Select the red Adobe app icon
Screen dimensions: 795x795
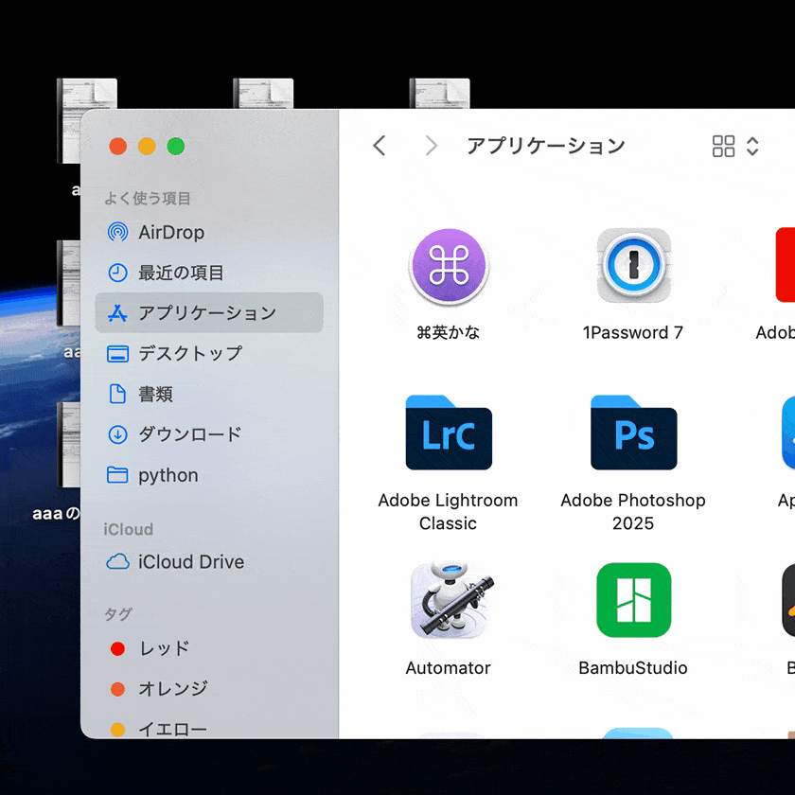(786, 265)
